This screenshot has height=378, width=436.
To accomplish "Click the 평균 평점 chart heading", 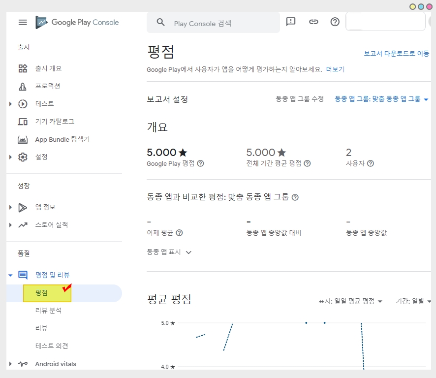I will 169,300.
